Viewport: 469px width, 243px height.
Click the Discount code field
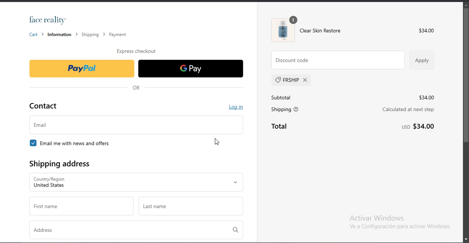tap(338, 60)
